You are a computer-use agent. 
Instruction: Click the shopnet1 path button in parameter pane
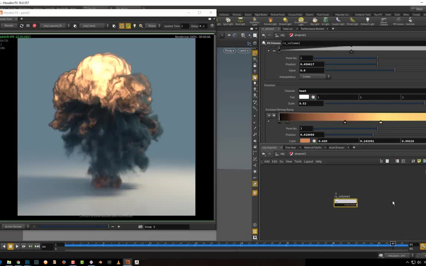pos(297,35)
